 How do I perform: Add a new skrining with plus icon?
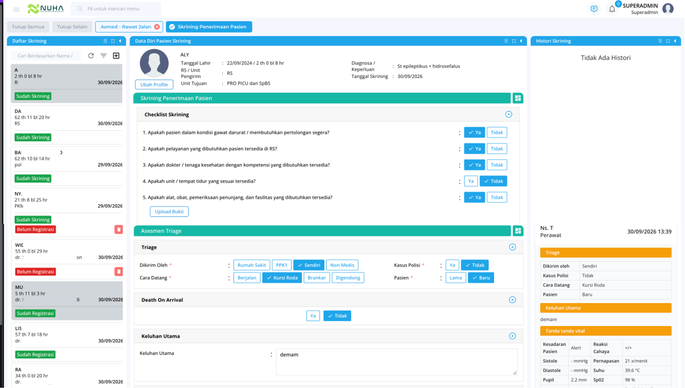116,56
